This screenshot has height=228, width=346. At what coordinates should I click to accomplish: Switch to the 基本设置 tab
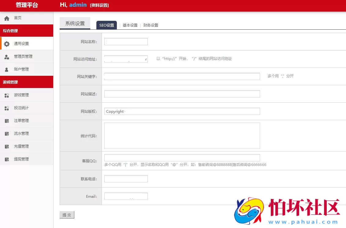[x=130, y=25]
